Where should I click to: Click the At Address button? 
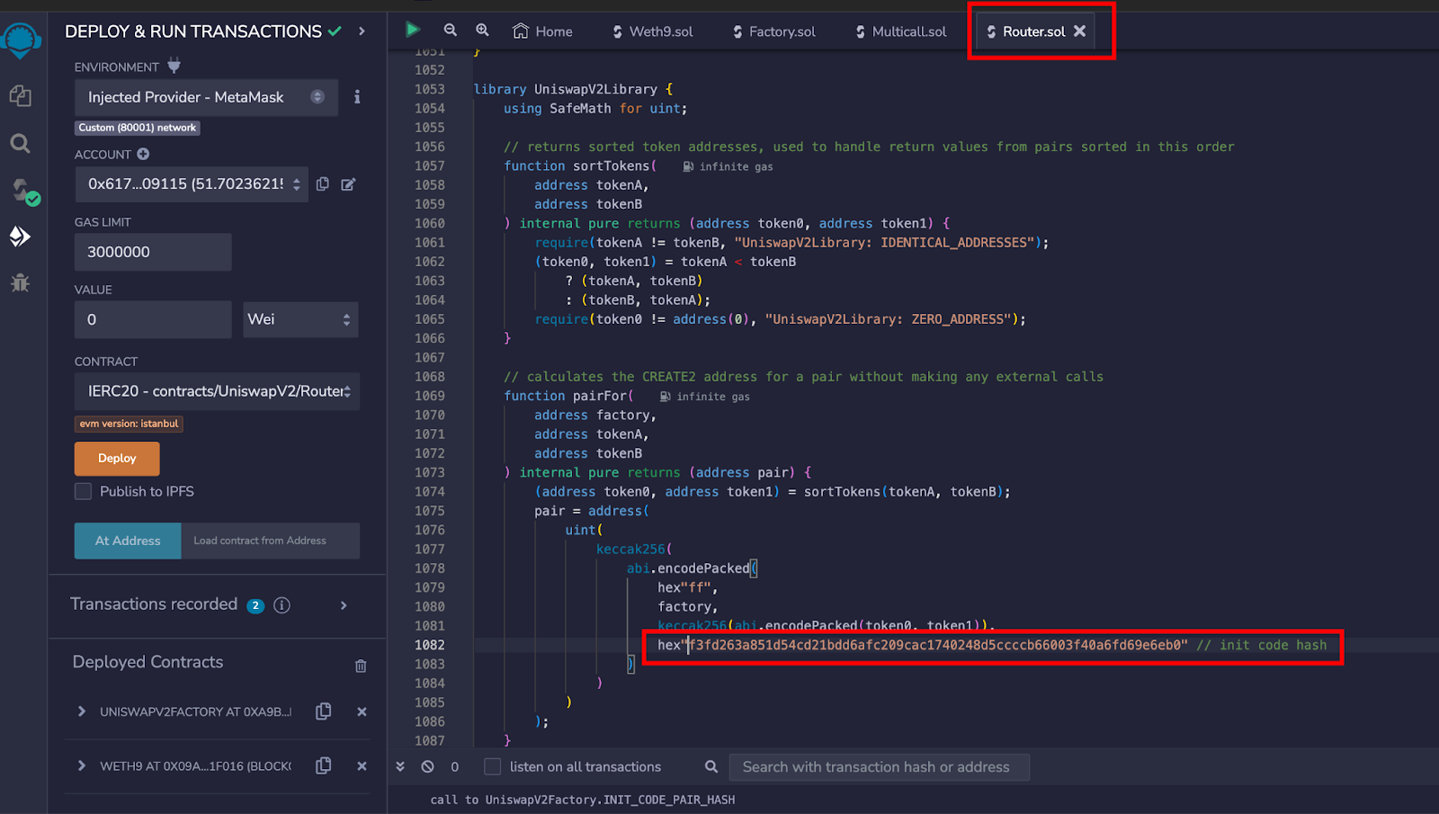(128, 541)
